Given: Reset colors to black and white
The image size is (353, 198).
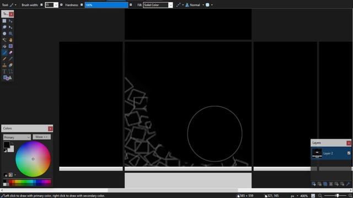Looking at the screenshot, I should pos(5,151).
